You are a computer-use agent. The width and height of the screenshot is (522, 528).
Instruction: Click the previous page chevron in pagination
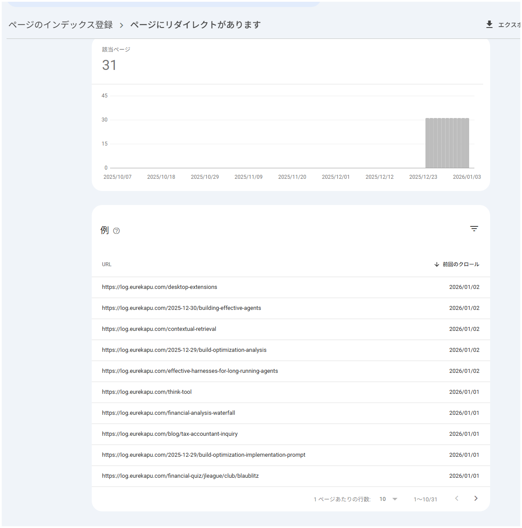pos(457,498)
